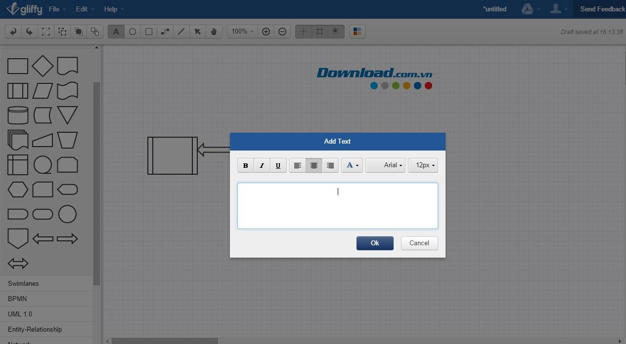Align text left in the dialog
The width and height of the screenshot is (626, 344).
click(x=297, y=165)
